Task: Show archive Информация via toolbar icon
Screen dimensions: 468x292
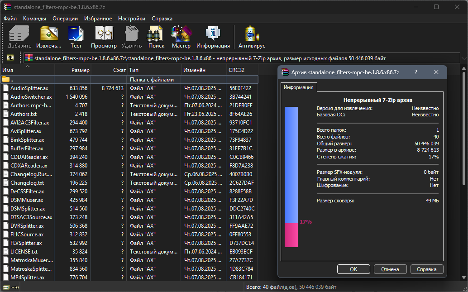Action: (213, 34)
